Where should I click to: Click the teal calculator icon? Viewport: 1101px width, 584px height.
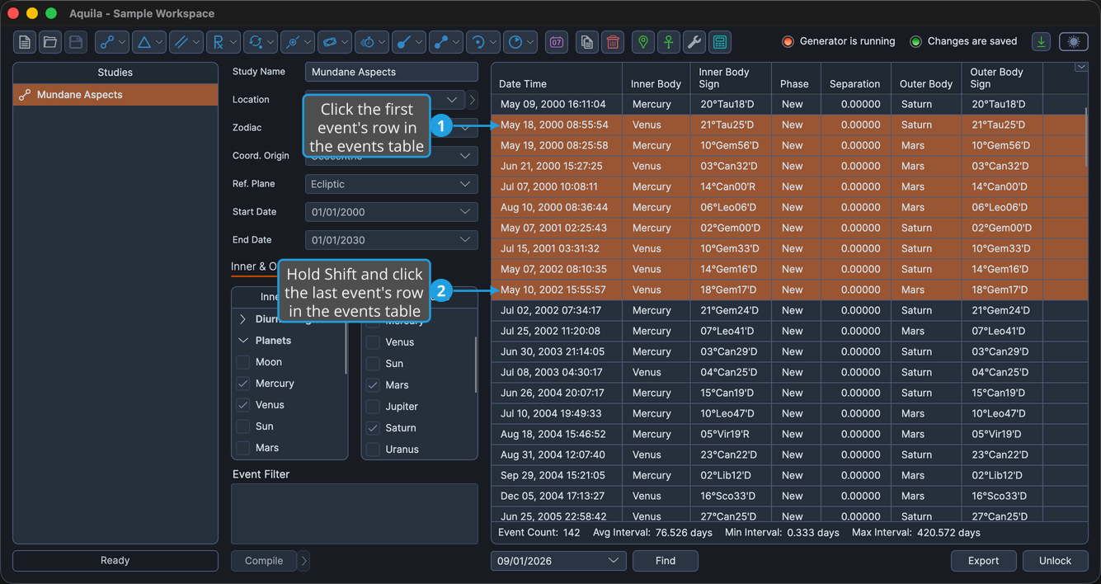point(720,42)
